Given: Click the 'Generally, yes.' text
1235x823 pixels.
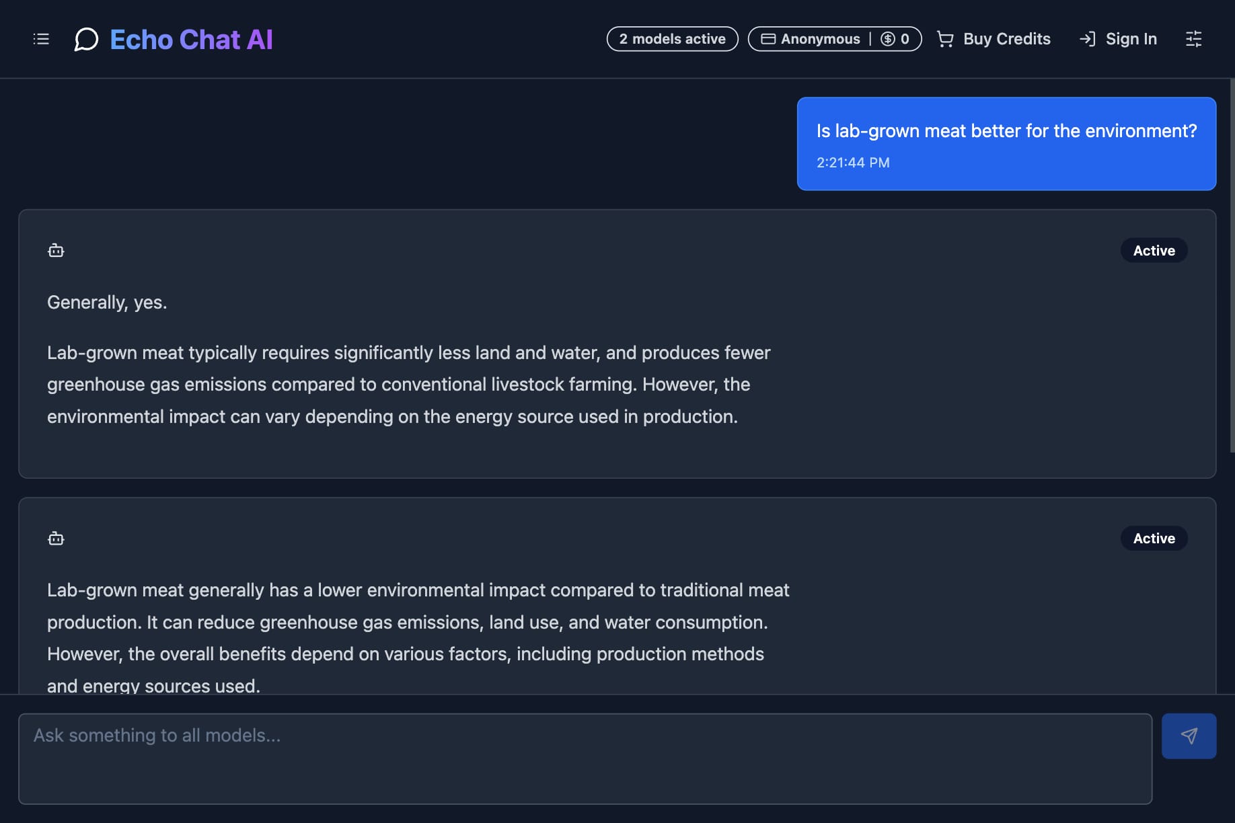Looking at the screenshot, I should click(107, 303).
